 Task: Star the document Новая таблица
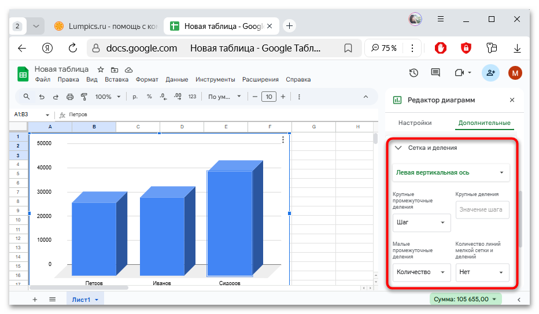101,69
